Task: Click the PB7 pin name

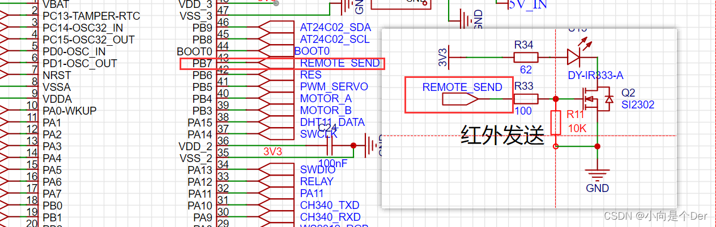Action: 202,63
